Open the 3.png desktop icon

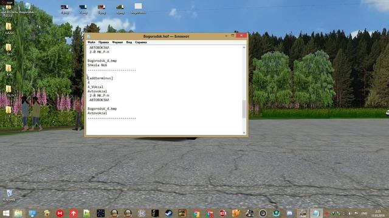point(102,9)
